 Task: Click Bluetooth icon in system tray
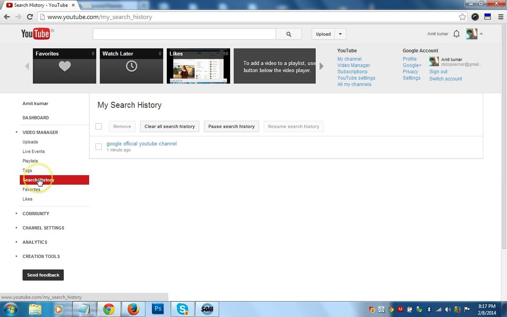(429, 310)
